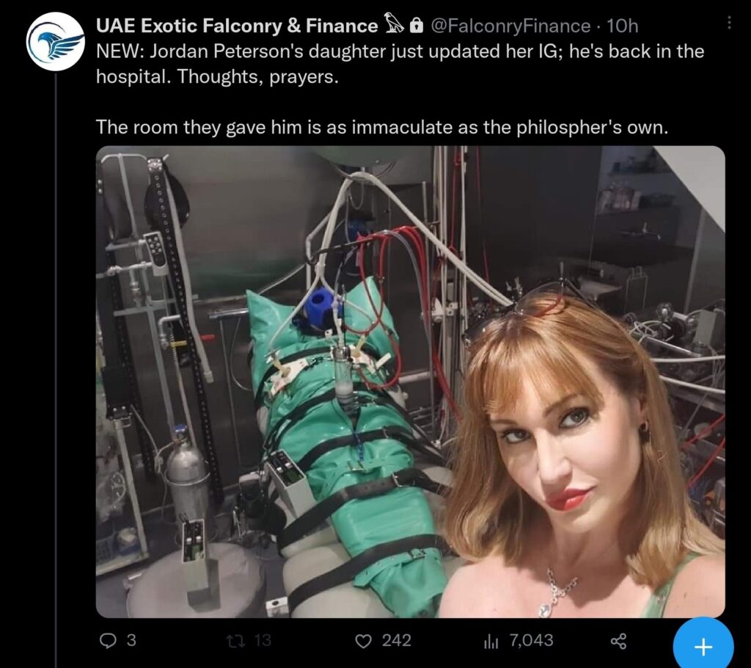Click the padlock protected-account icon
This screenshot has height=668, width=751.
[x=417, y=26]
